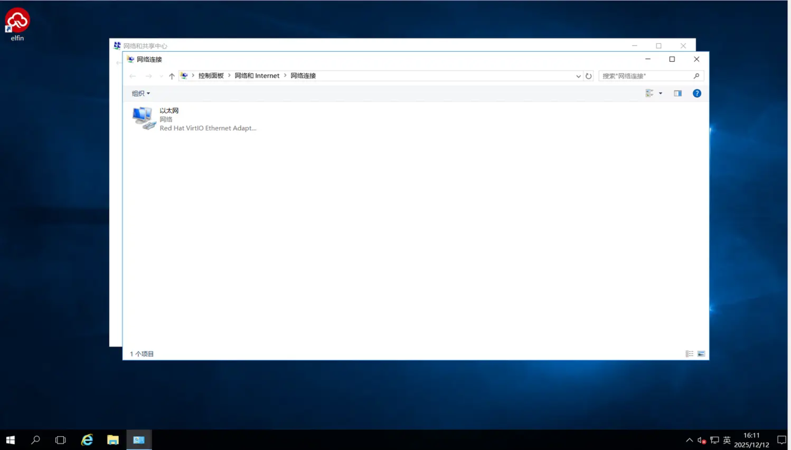Click 网络连接 breadcrumb segment
Viewport: 791px width, 450px height.
[303, 75]
